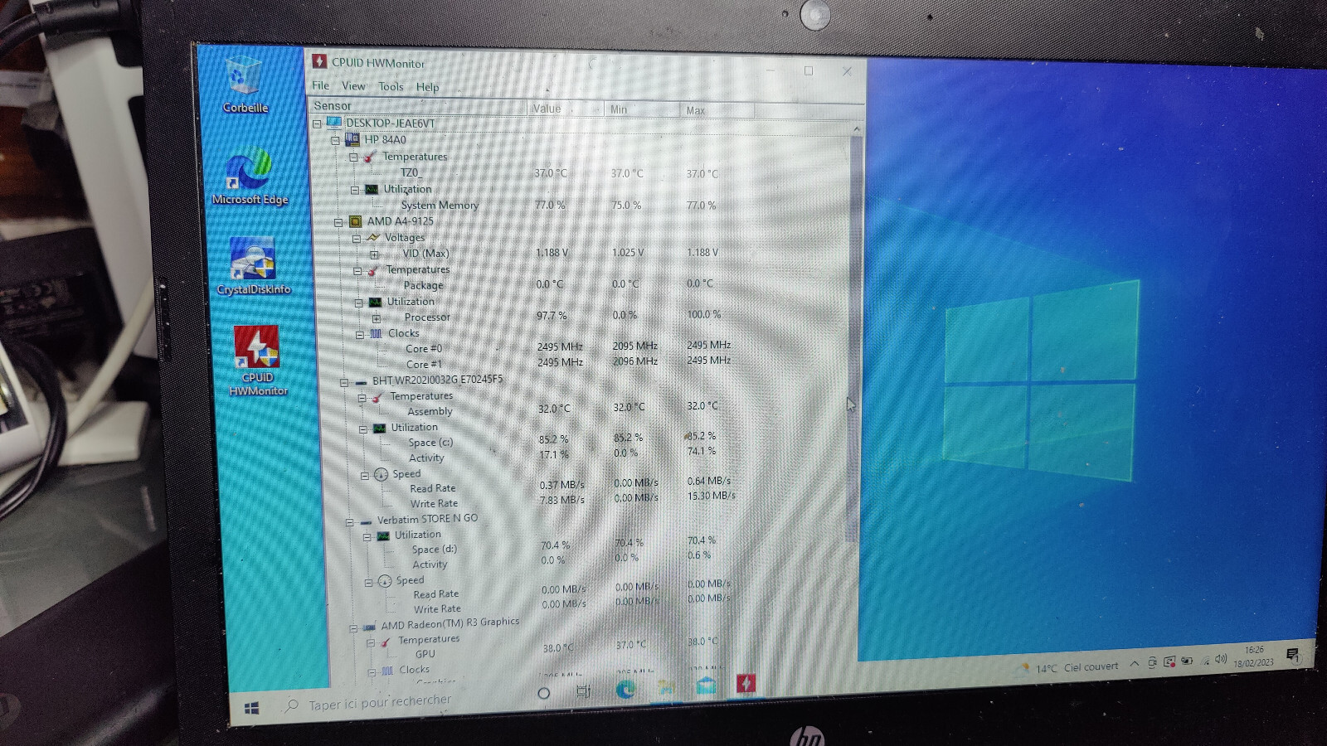
Task: Select the Space (c:) row
Action: click(430, 443)
